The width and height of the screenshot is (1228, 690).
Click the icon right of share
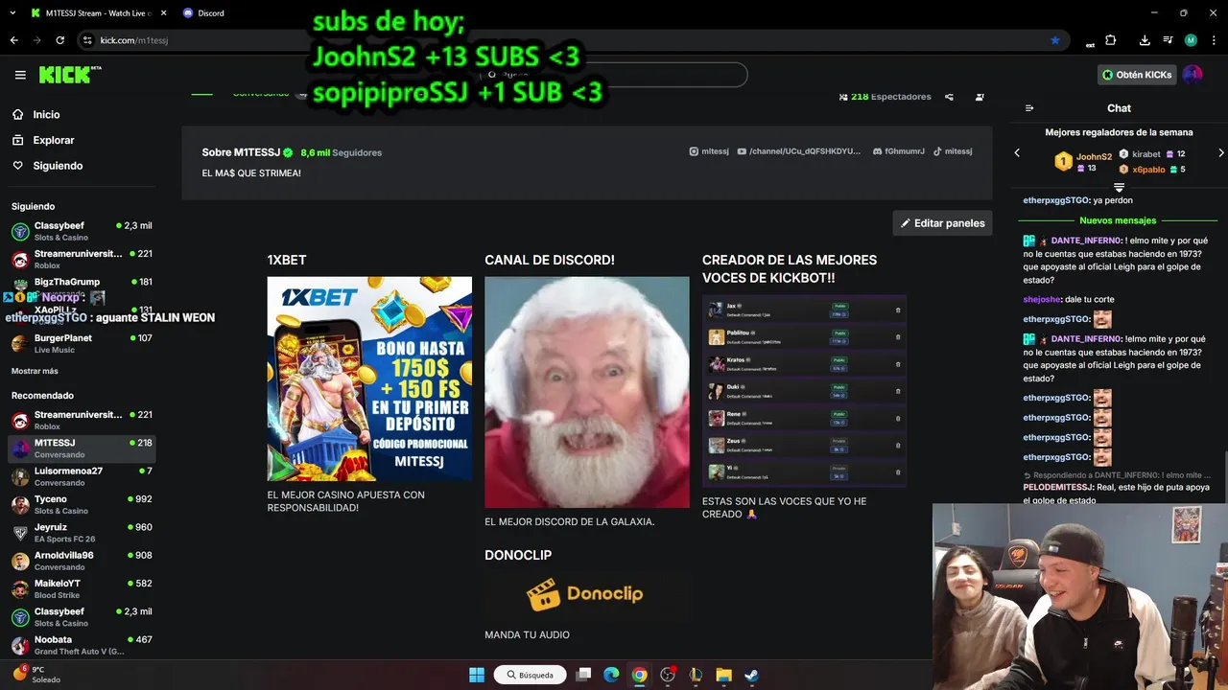[x=980, y=97]
